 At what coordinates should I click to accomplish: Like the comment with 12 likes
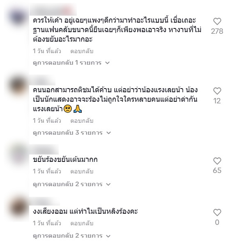(x=217, y=91)
